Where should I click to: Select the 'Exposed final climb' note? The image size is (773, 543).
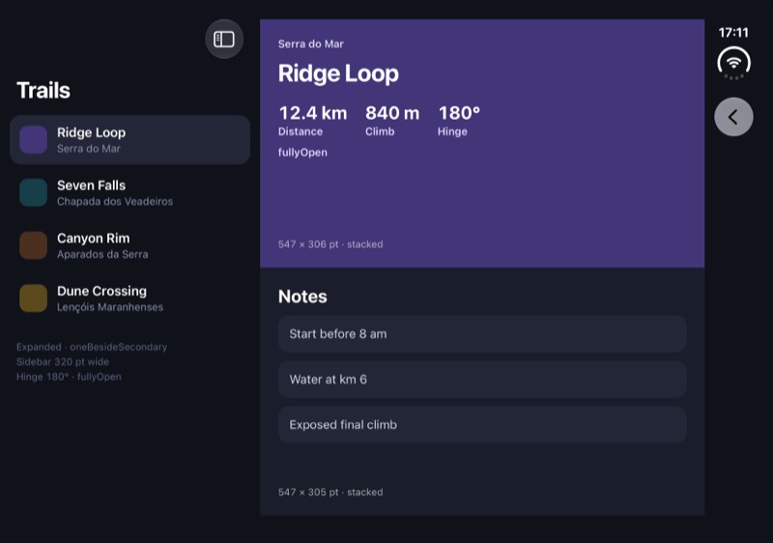pyautogui.click(x=482, y=425)
